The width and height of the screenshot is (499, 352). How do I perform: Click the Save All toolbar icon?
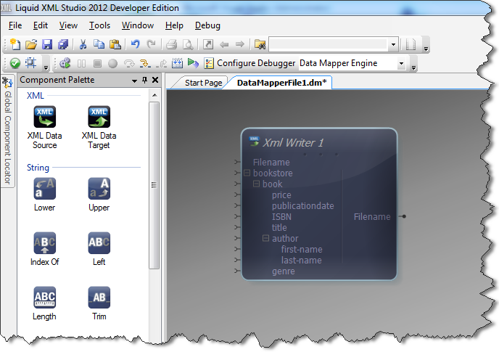point(63,44)
